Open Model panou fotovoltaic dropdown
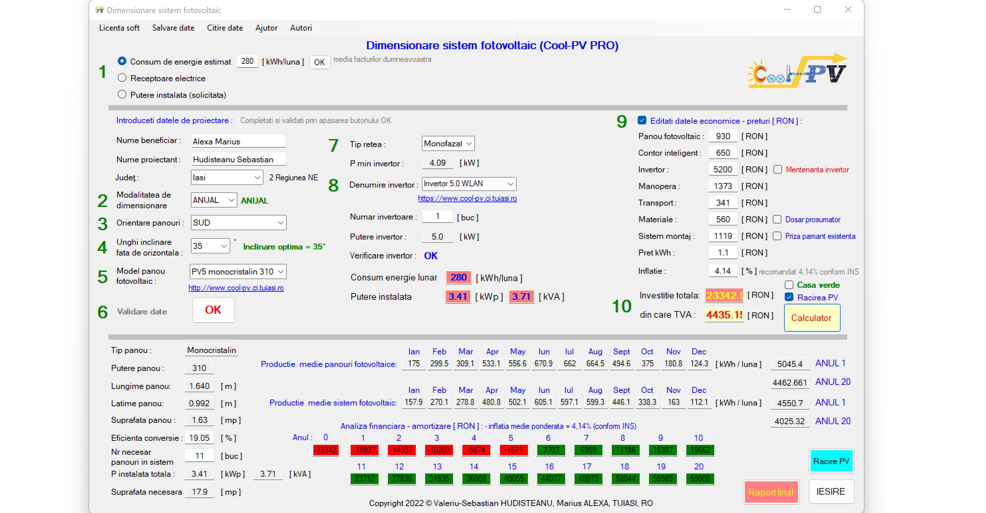 point(238,271)
